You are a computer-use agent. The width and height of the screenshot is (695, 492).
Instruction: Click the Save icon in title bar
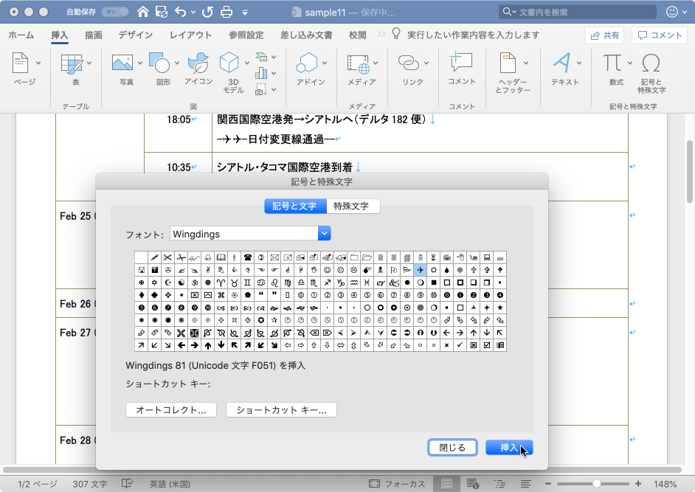point(162,12)
